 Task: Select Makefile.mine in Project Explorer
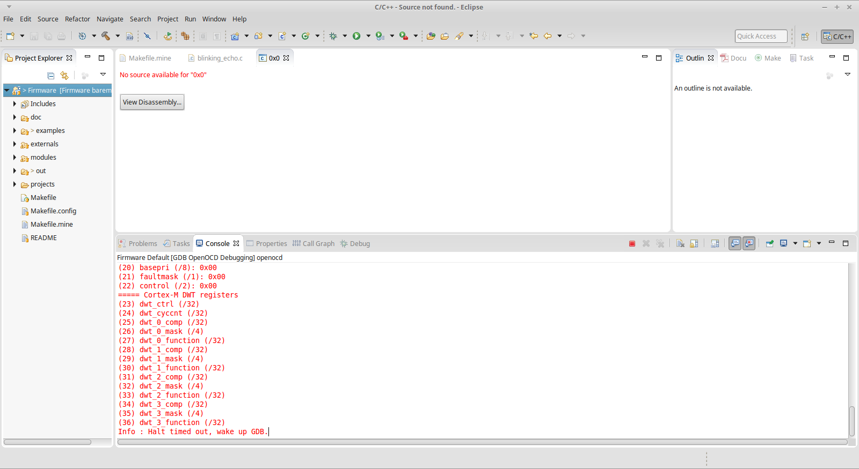click(52, 224)
